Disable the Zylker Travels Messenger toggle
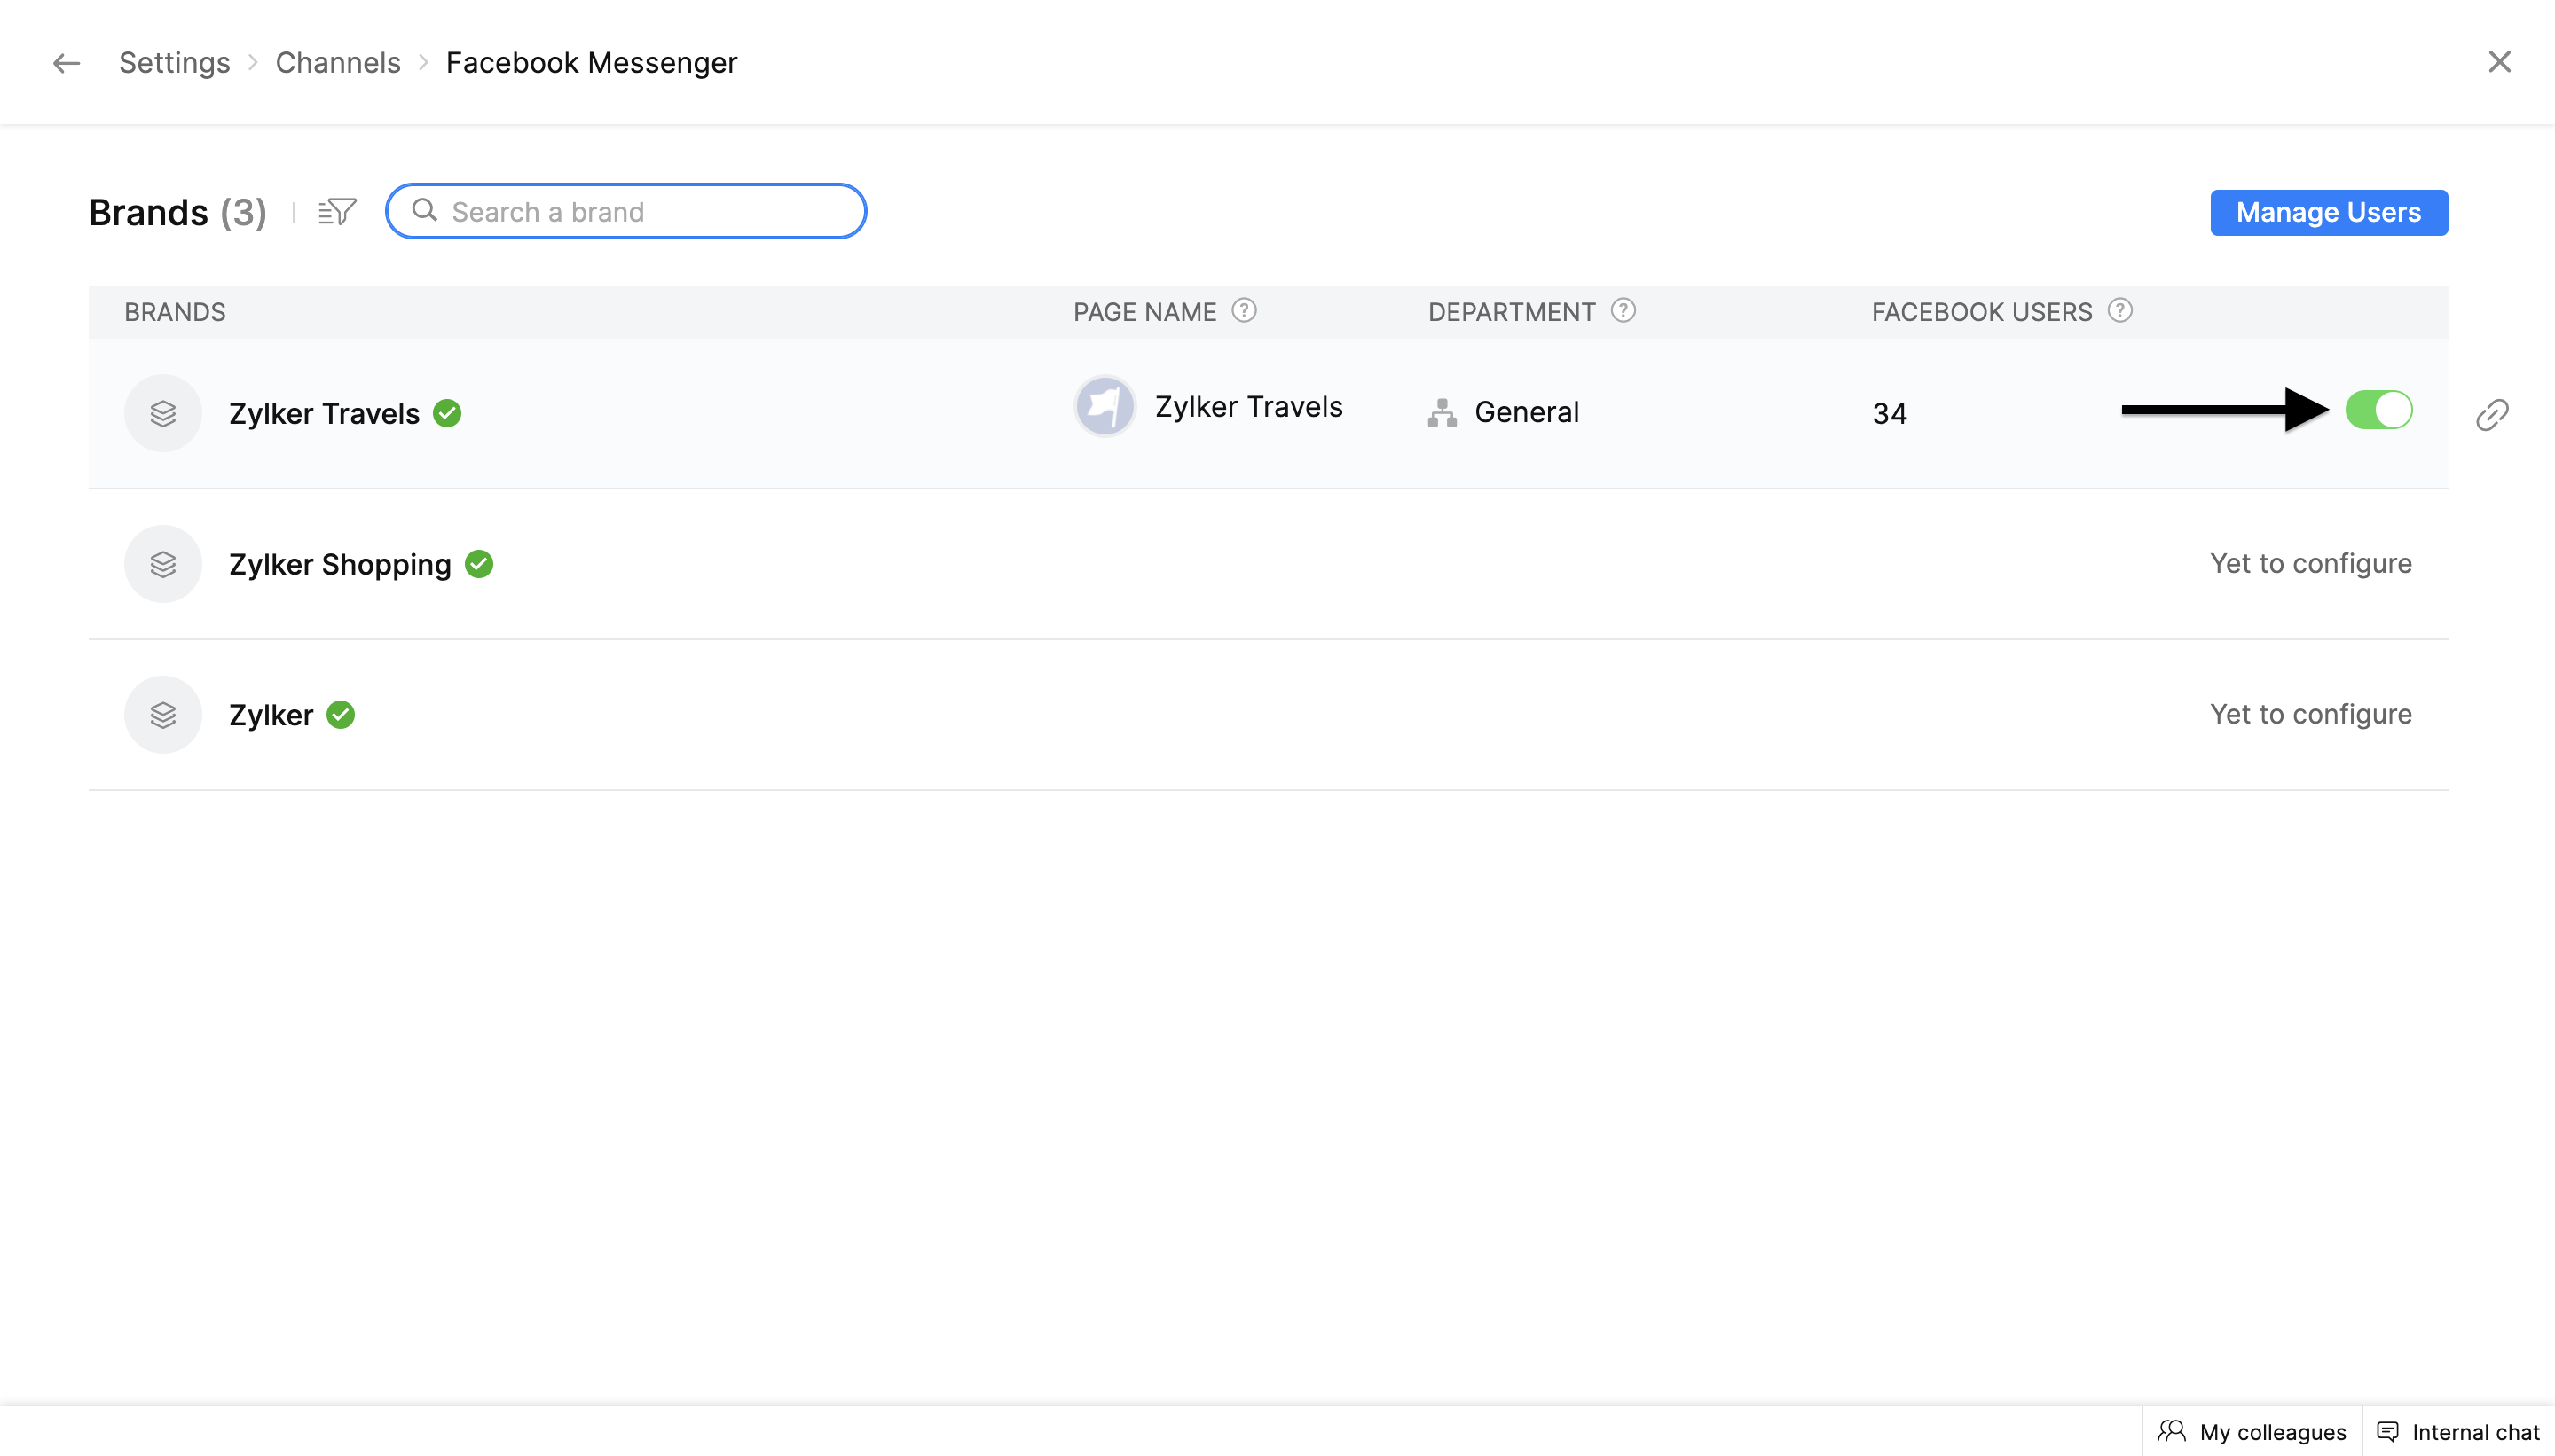This screenshot has width=2555, height=1456. click(x=2378, y=410)
